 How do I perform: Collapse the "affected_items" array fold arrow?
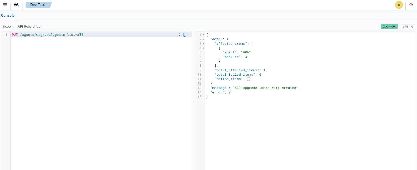(203, 44)
